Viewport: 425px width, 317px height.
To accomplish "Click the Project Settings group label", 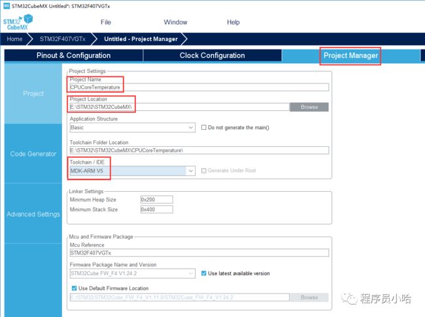I will [x=87, y=71].
